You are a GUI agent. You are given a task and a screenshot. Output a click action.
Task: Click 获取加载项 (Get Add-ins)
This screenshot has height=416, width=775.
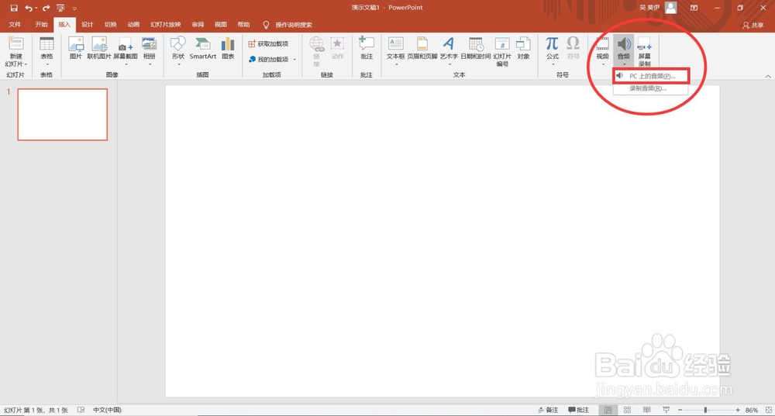tap(268, 43)
